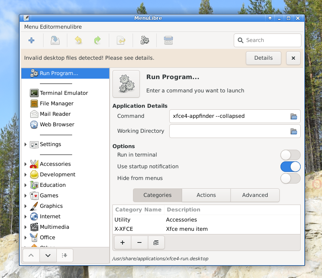Viewport: 322px width, 278px height.
Task: Dismiss the invalid desktop files warning
Action: 293,58
